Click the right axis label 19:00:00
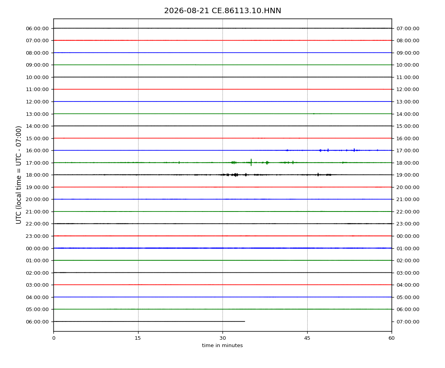445x368 pixels. pyautogui.click(x=407, y=175)
